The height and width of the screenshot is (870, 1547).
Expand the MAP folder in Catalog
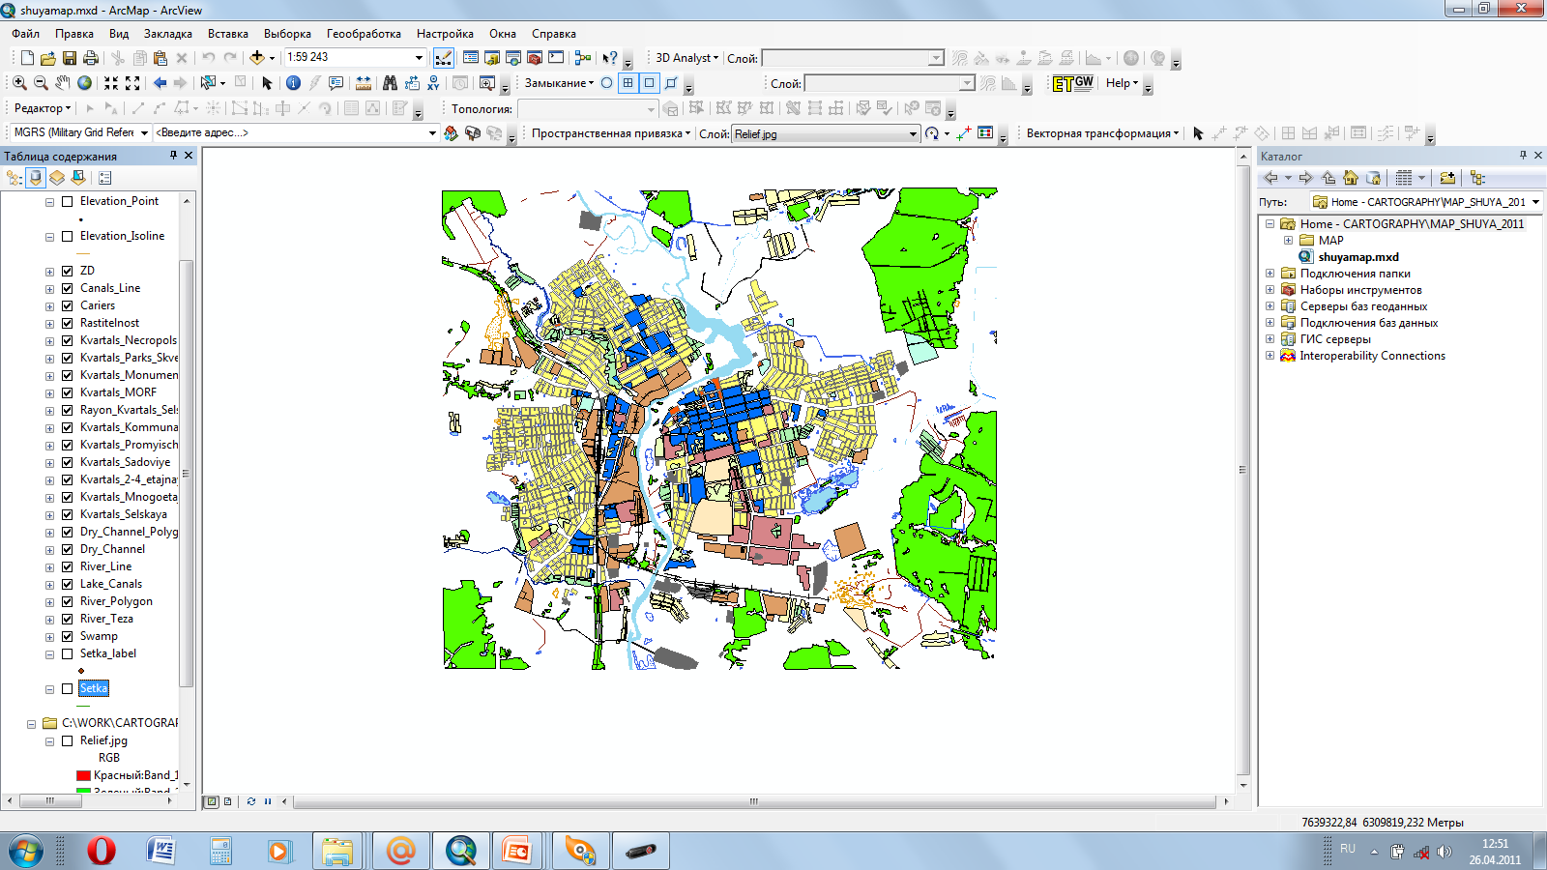(x=1288, y=241)
